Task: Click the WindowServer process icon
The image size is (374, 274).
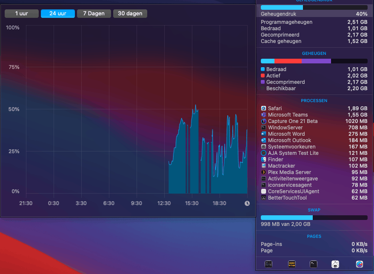Action: (x=263, y=128)
